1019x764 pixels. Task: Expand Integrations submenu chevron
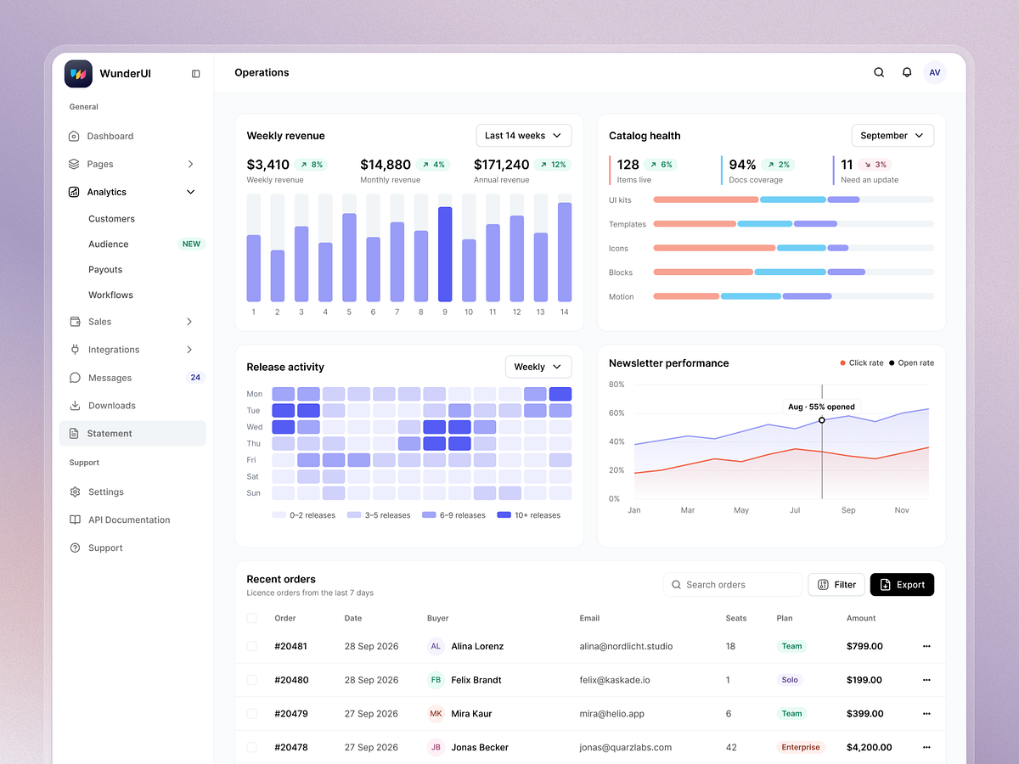tap(189, 350)
